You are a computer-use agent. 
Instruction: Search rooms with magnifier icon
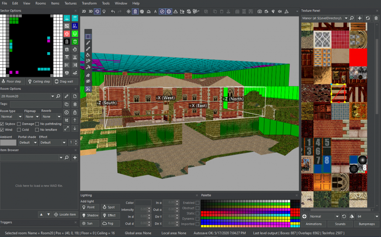[58, 96]
